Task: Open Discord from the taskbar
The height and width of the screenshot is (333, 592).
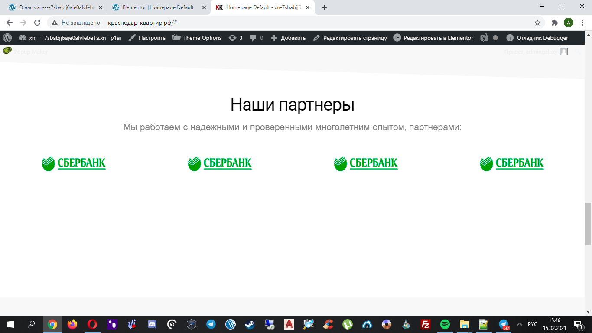Action: click(x=152, y=324)
